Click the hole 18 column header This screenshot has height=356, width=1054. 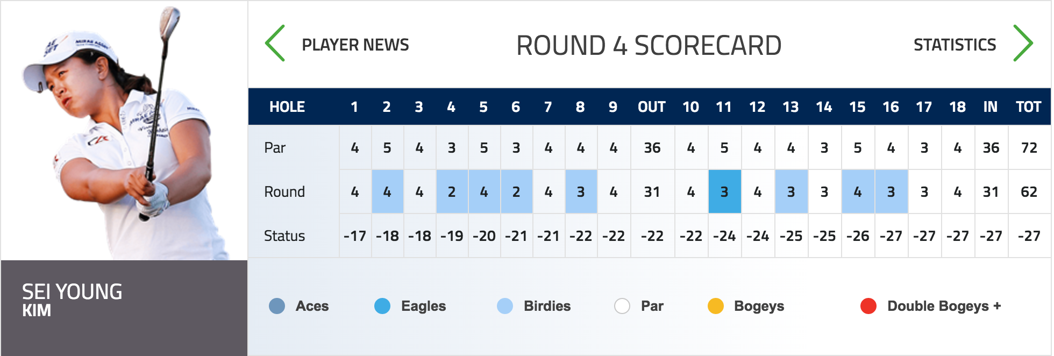click(957, 107)
